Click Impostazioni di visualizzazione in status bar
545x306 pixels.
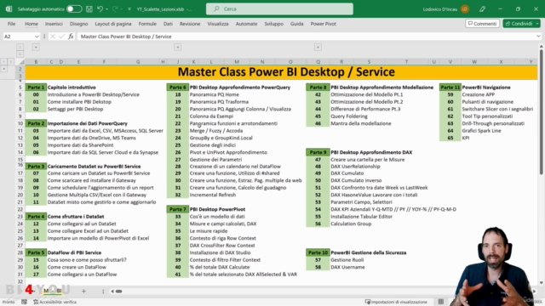tap(396, 303)
